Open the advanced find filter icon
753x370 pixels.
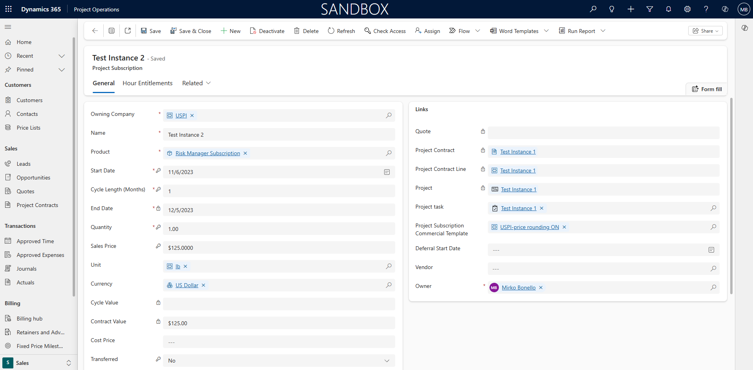650,9
